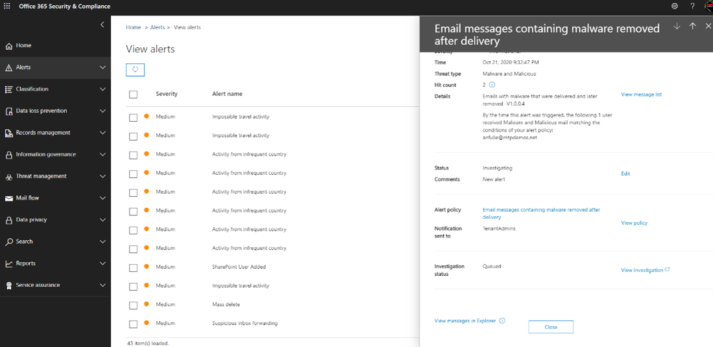Select all alerts with header checkbox

click(134, 95)
